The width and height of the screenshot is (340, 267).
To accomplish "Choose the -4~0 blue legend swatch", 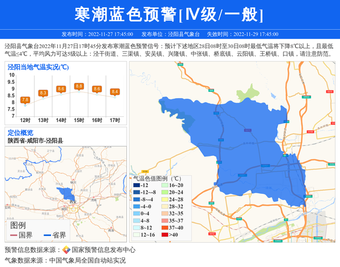I will pyautogui.click(x=137, y=207).
